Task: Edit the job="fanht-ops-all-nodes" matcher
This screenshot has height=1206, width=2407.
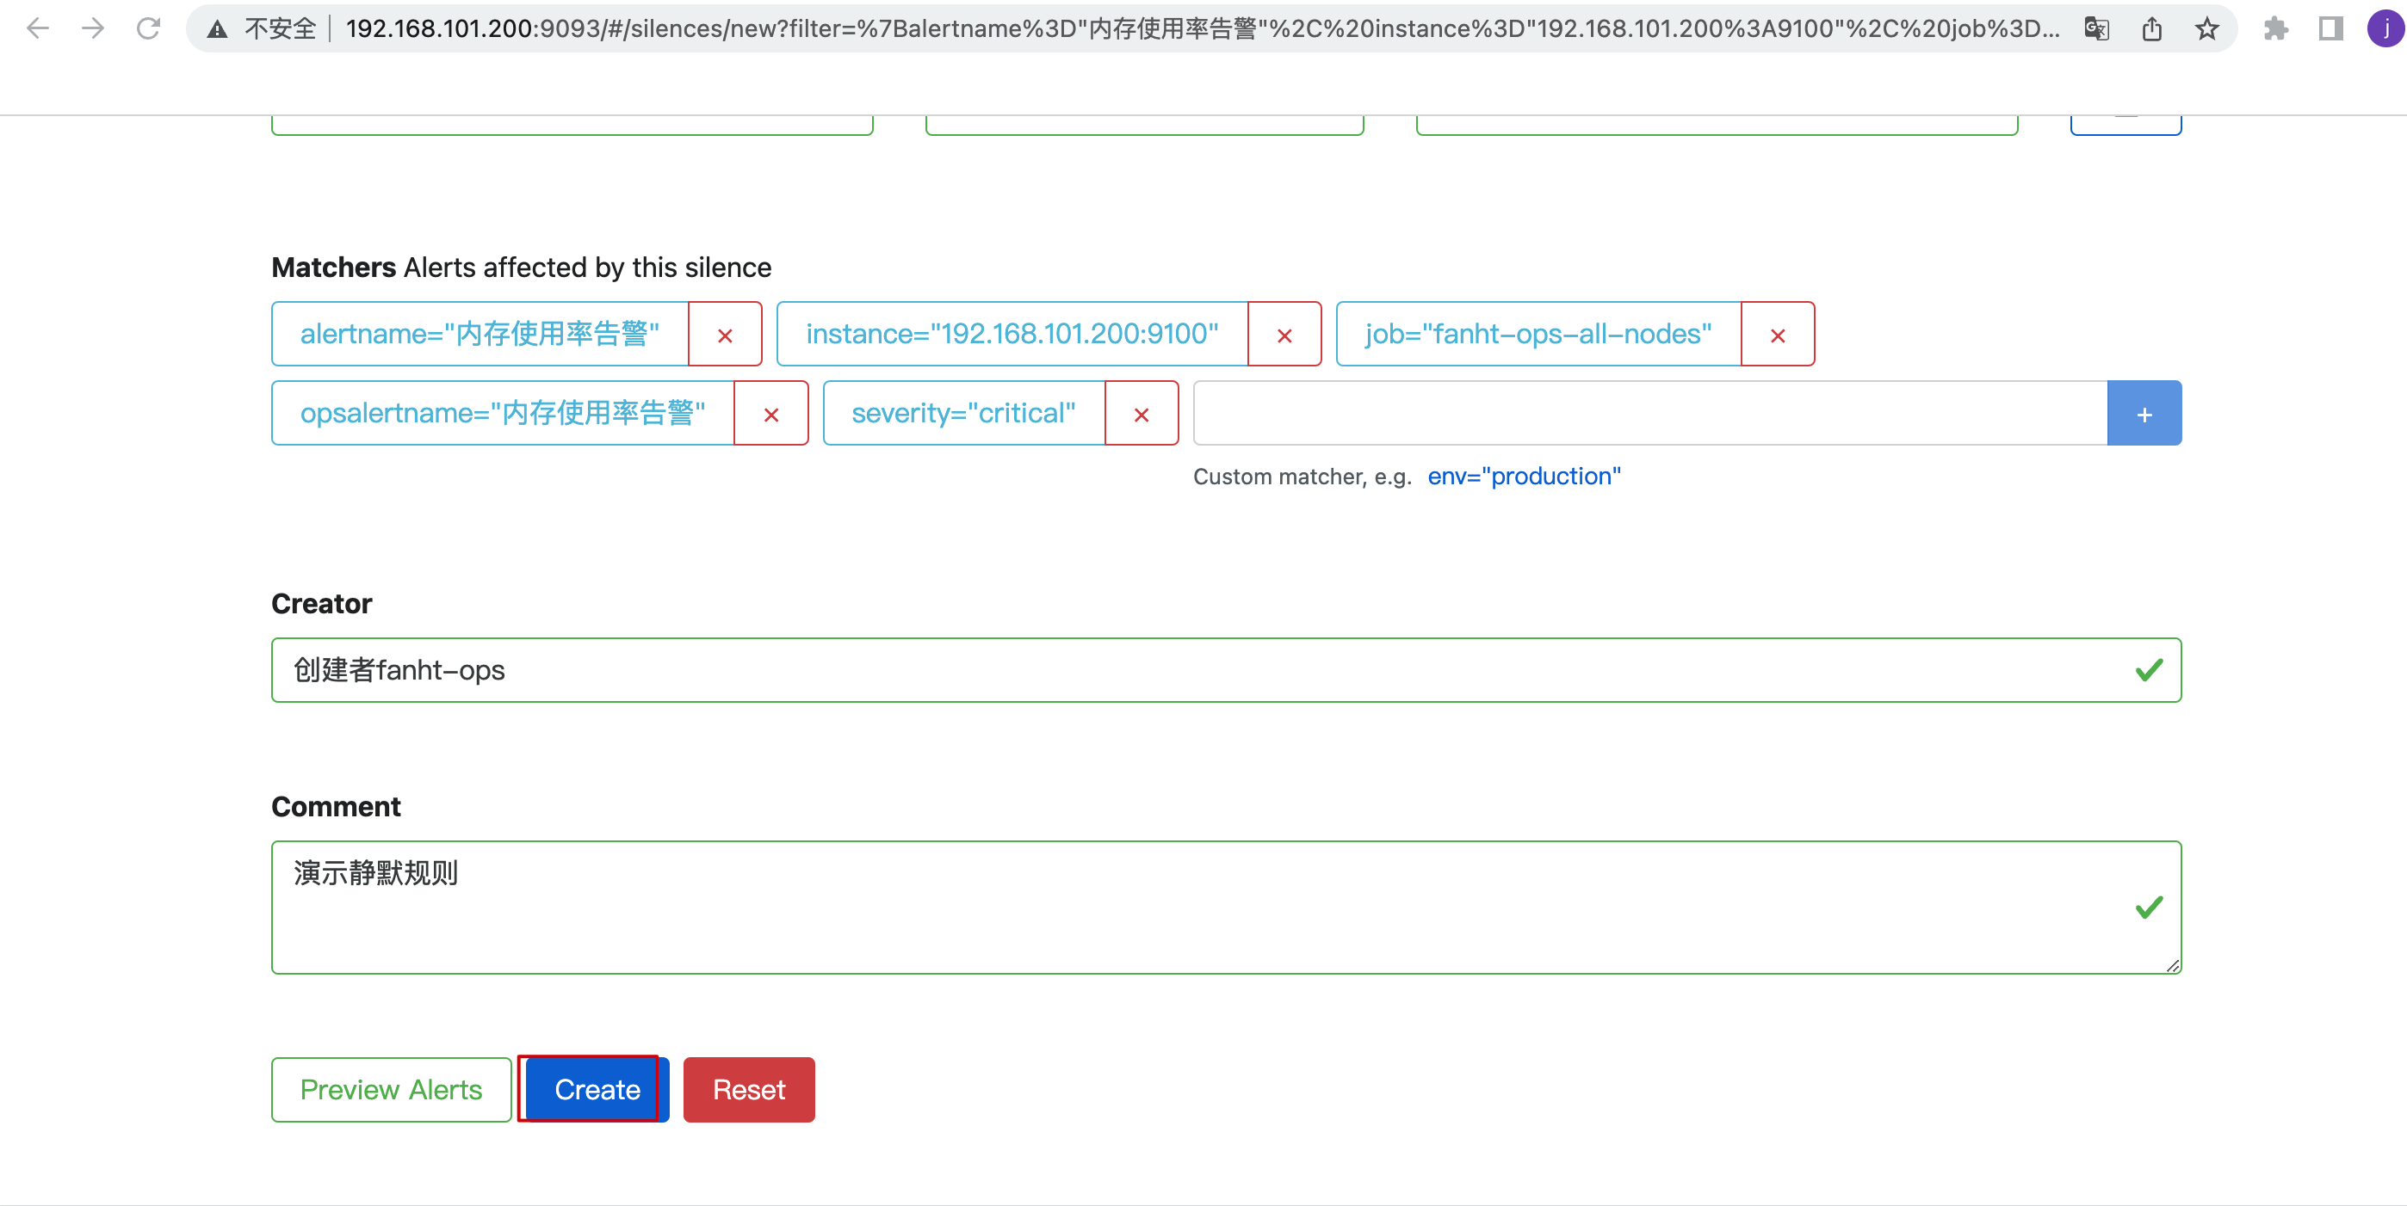Action: tap(1539, 334)
